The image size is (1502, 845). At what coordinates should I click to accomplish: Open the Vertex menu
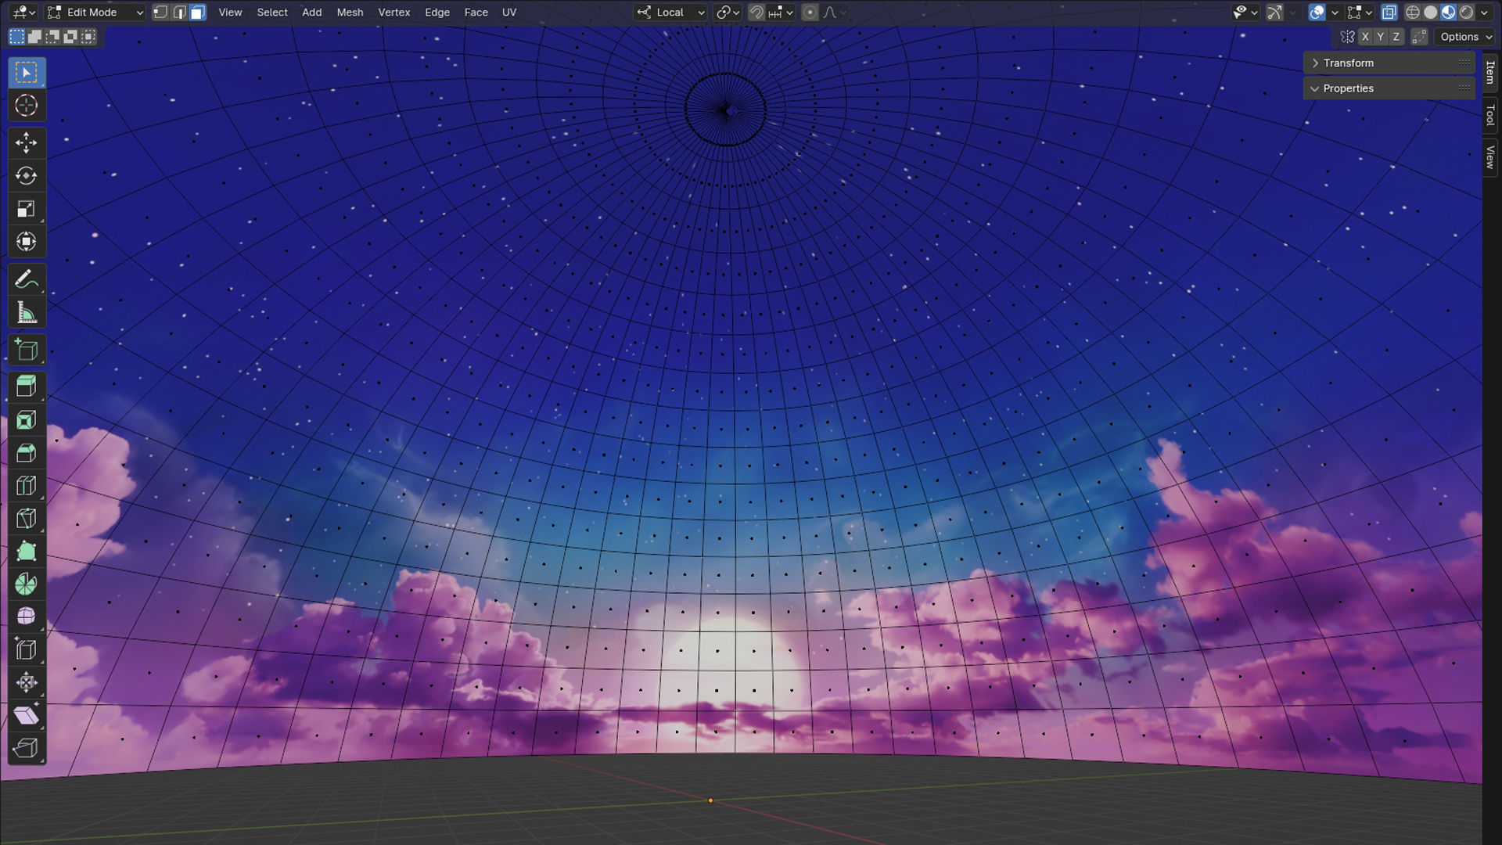coord(393,13)
